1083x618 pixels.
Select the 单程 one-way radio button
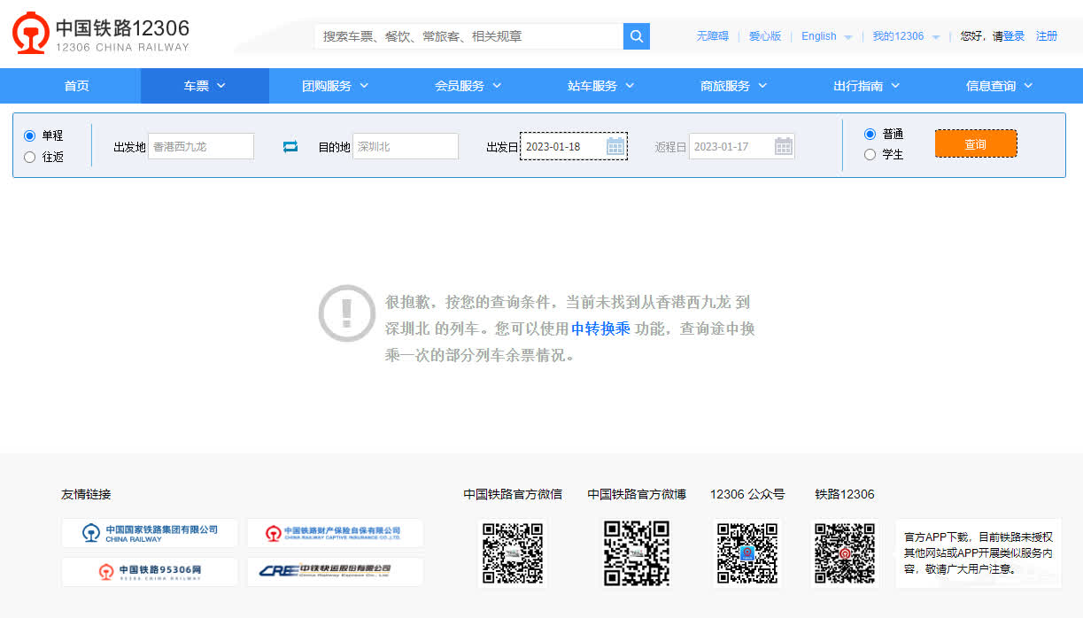pyautogui.click(x=30, y=135)
